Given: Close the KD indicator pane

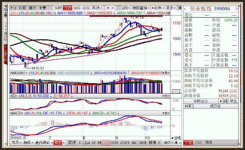Looking at the screenshot, I should [168, 96].
